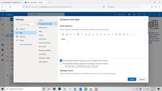
Task: Switch to Add Signature To Outlook browser tab
Action: pos(12,2)
